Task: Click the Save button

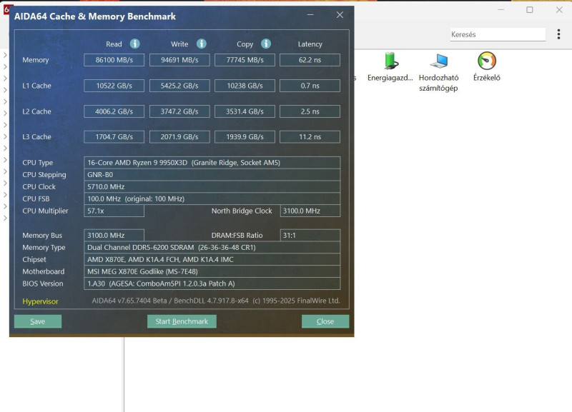Action: click(38, 321)
